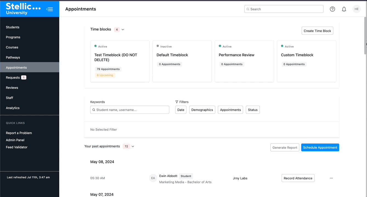
Task: Open the Custom Timeblock card
Action: click(307, 61)
